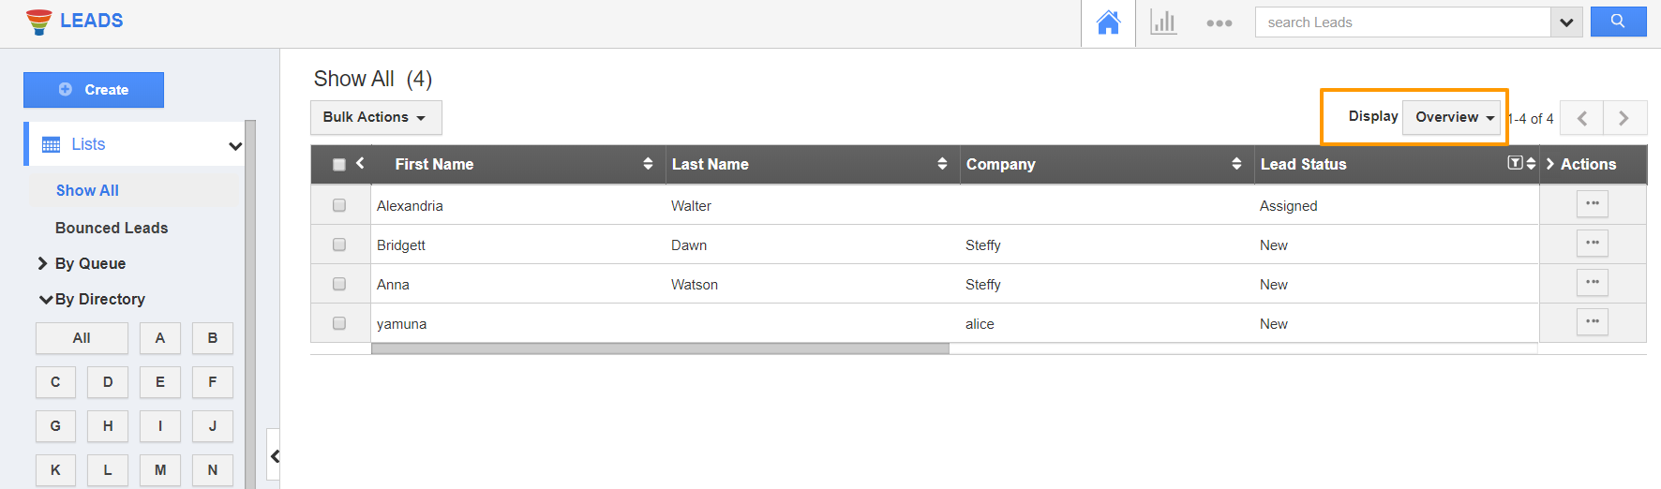Go to the Leads home icon

tap(1108, 22)
